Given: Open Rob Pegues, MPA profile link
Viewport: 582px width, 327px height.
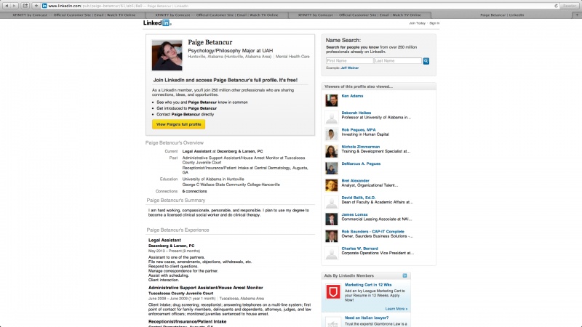Looking at the screenshot, I should tap(359, 130).
